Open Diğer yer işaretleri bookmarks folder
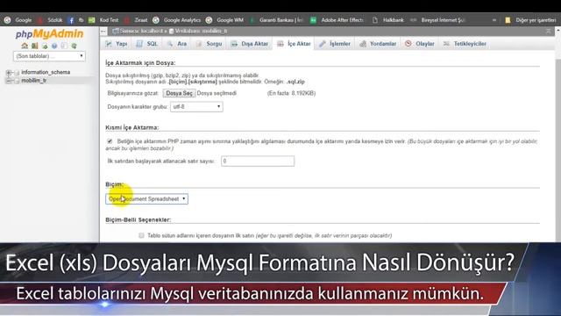The width and height of the screenshot is (561, 316). [530, 20]
